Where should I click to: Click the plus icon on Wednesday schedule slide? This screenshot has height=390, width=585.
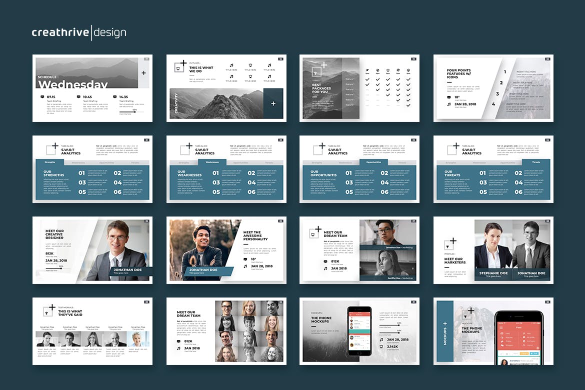[143, 73]
